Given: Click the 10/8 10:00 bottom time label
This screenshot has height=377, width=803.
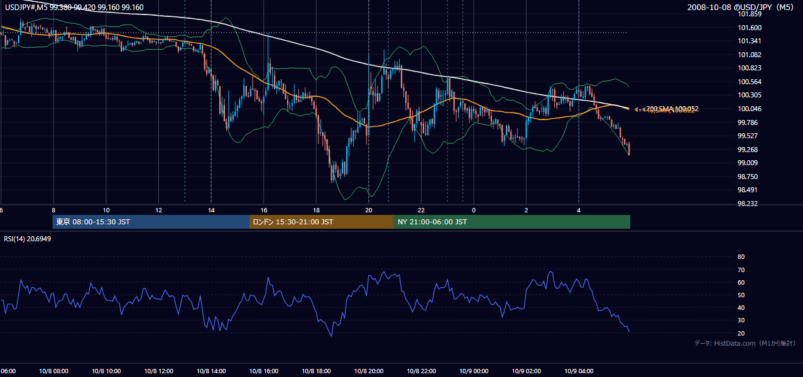Looking at the screenshot, I should pyautogui.click(x=106, y=371).
